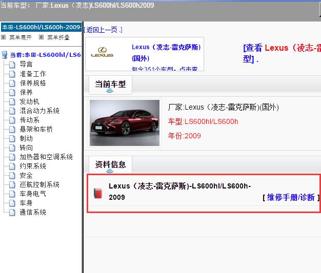
Task: Click the document icon beside 制动
Action: coord(12,138)
